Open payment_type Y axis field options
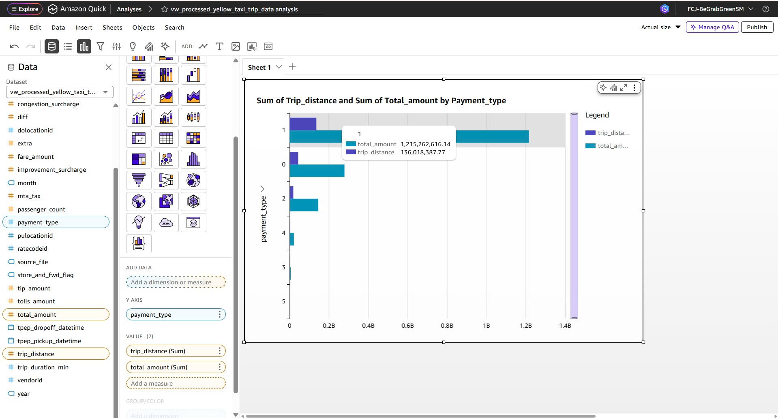778x418 pixels. 220,314
